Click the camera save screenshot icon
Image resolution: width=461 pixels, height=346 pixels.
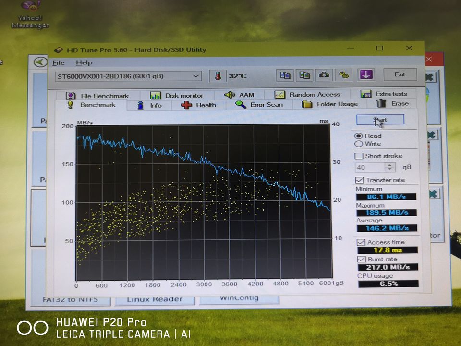(x=324, y=75)
